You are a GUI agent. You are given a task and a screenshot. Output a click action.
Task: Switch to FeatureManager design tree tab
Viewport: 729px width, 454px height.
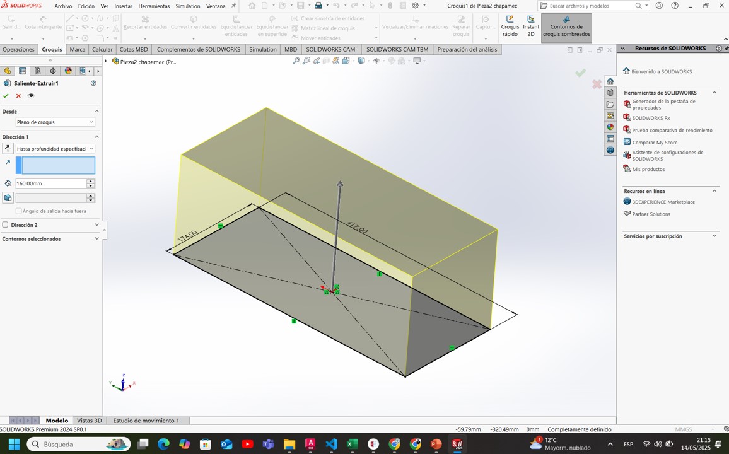click(x=7, y=71)
